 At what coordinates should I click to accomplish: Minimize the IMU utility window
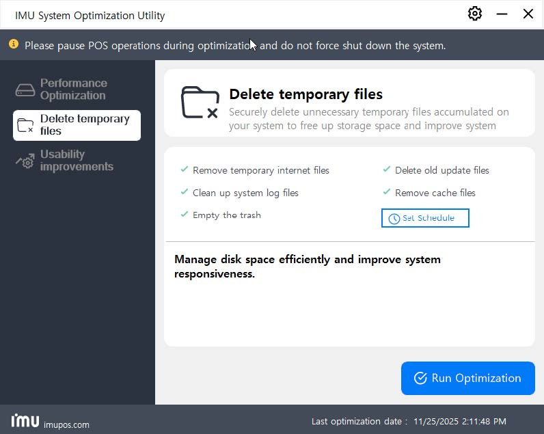(502, 14)
